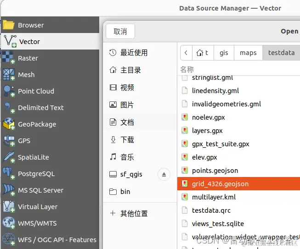Screen dimensions: 300x249
Task: Select file views_test.sqlite
Action: (x=238, y=224)
